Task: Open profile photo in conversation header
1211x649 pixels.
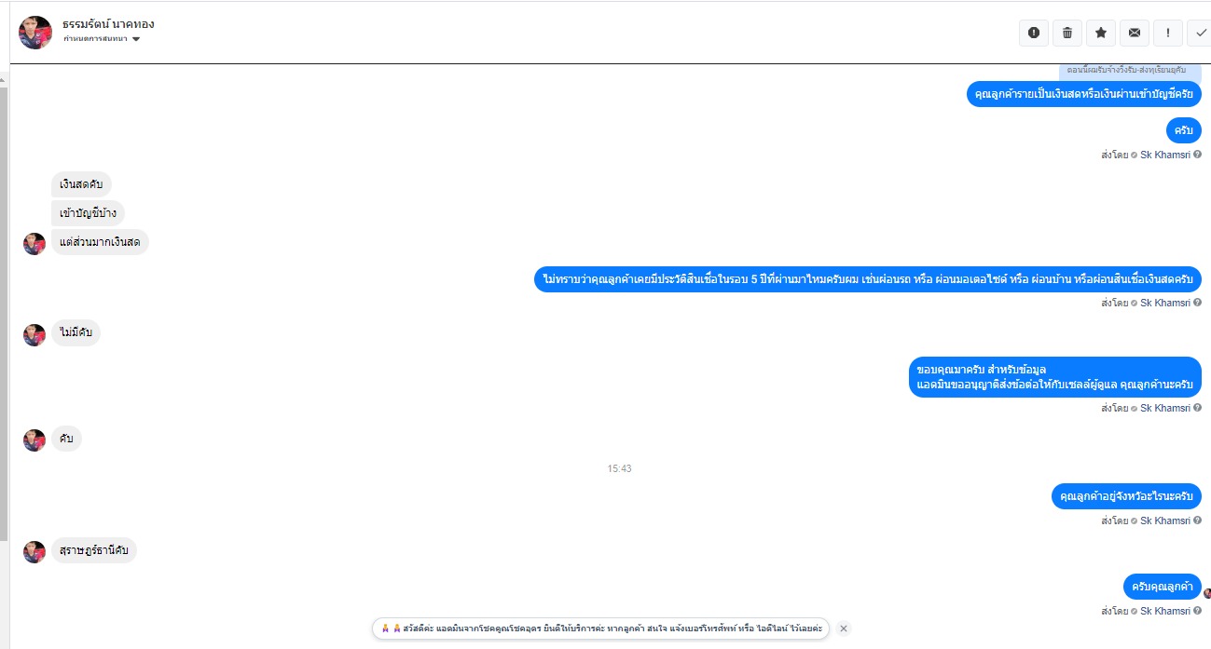Action: pyautogui.click(x=35, y=33)
